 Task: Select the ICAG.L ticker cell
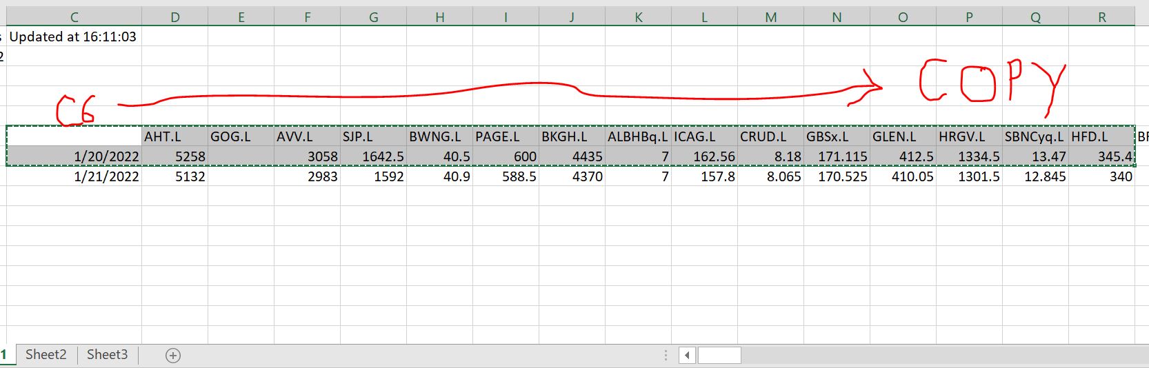[x=704, y=136]
